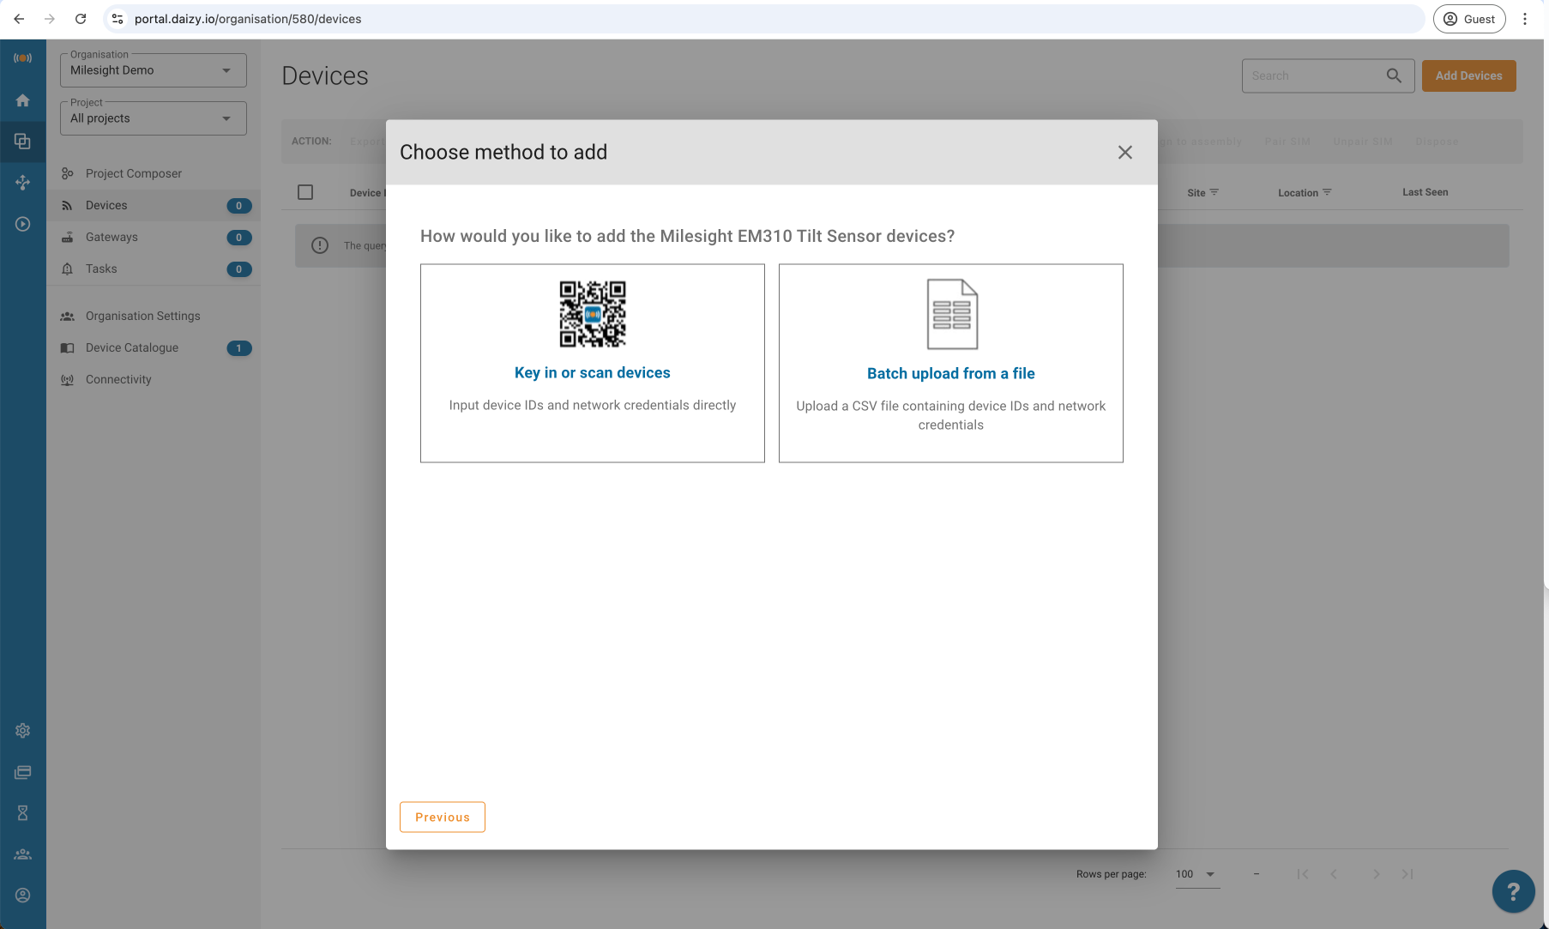The height and width of the screenshot is (929, 1549).
Task: Go to the next page arrow
Action: click(x=1376, y=874)
